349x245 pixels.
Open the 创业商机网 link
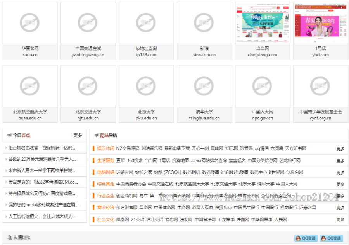pos(127,196)
